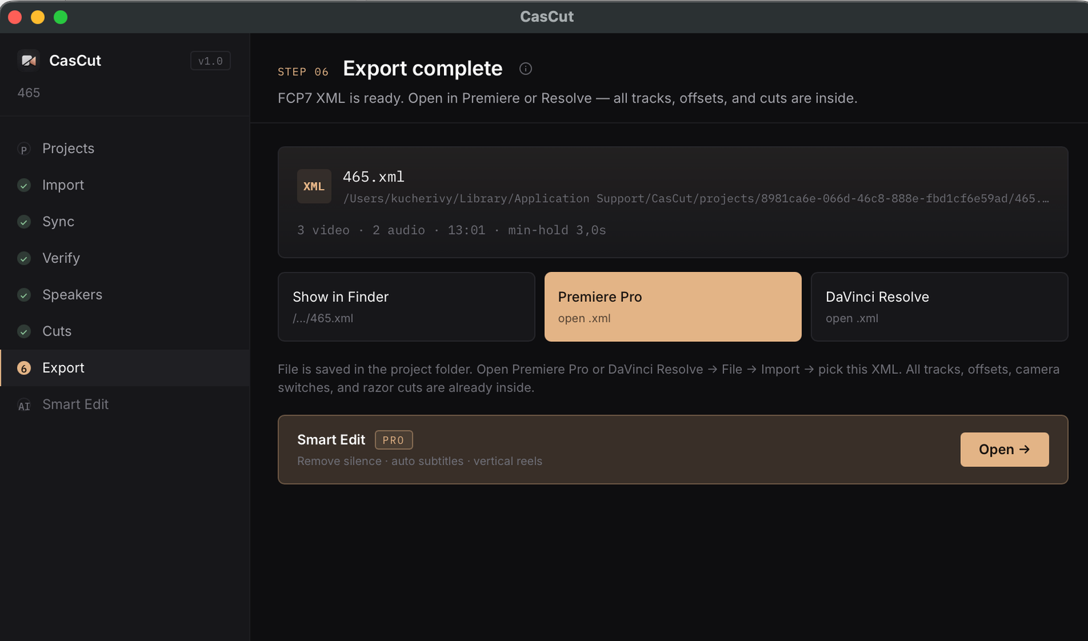Click the 465.xml file name
The height and width of the screenshot is (641, 1088).
pos(373,177)
